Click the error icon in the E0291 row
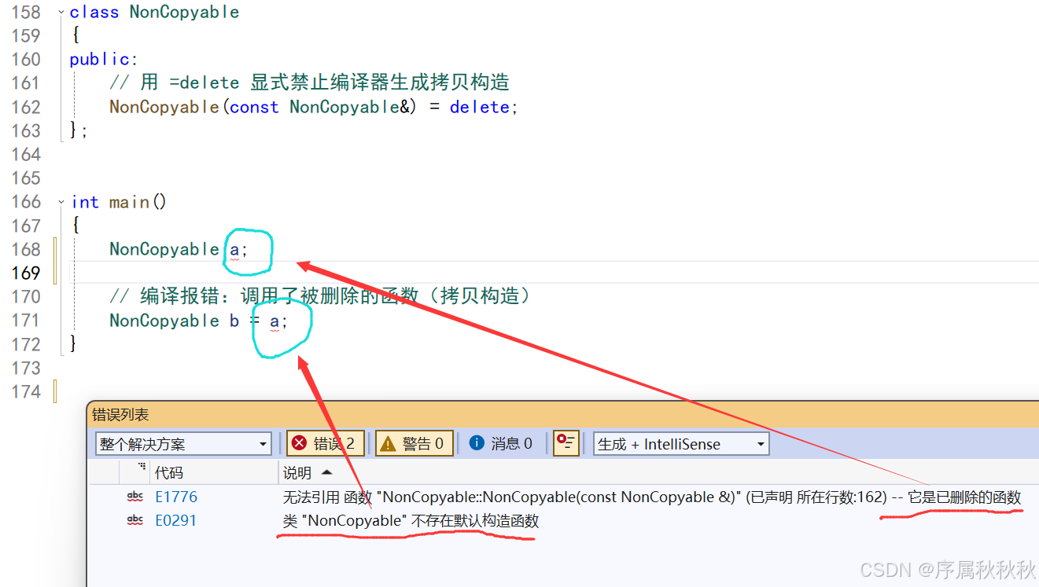Viewport: 1039px width, 587px height. tap(135, 520)
